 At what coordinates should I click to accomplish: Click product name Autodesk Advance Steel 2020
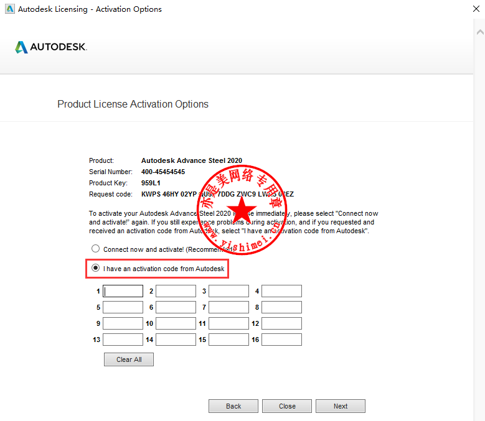(x=192, y=160)
